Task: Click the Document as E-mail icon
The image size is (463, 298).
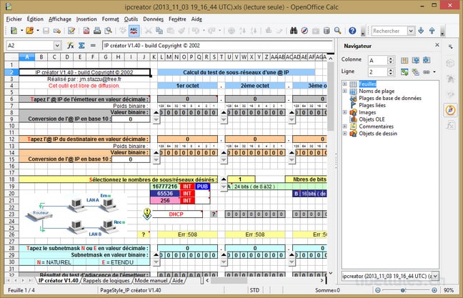Action: coord(57,31)
